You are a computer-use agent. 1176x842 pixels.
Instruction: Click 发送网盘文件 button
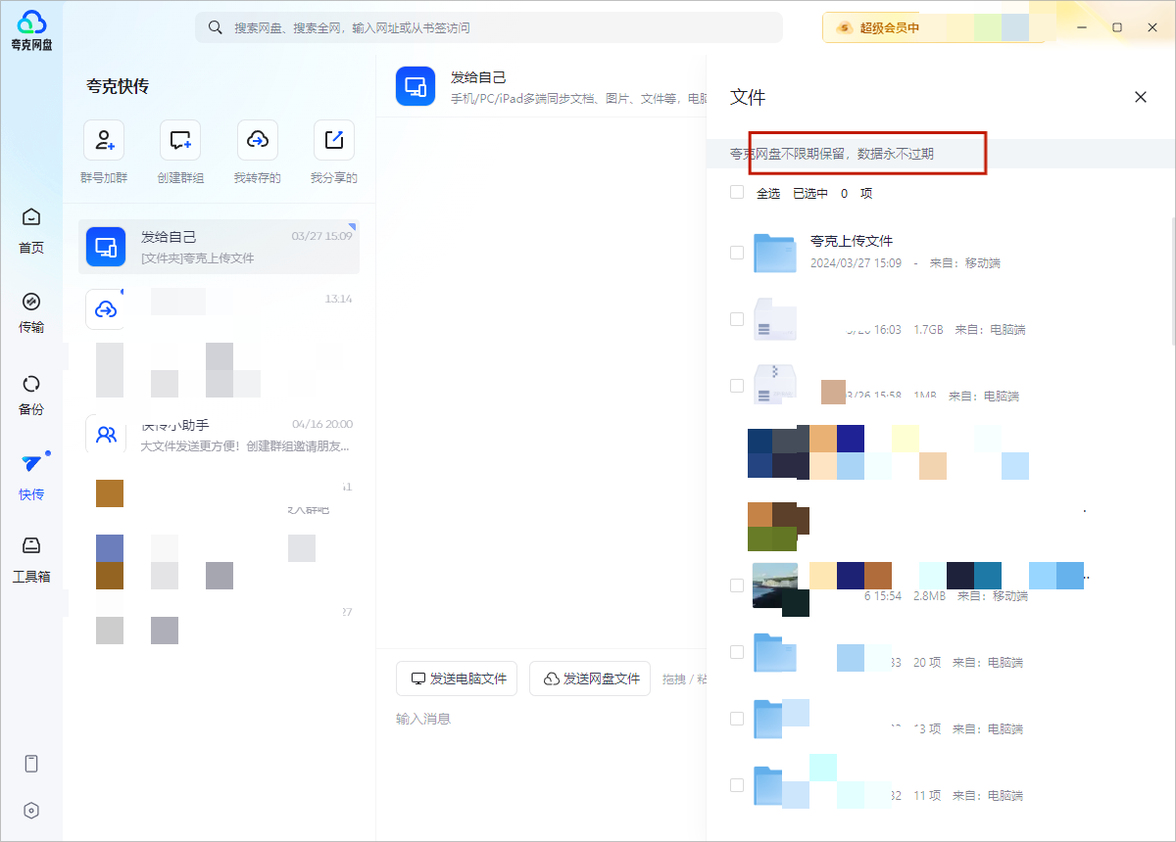(x=590, y=678)
